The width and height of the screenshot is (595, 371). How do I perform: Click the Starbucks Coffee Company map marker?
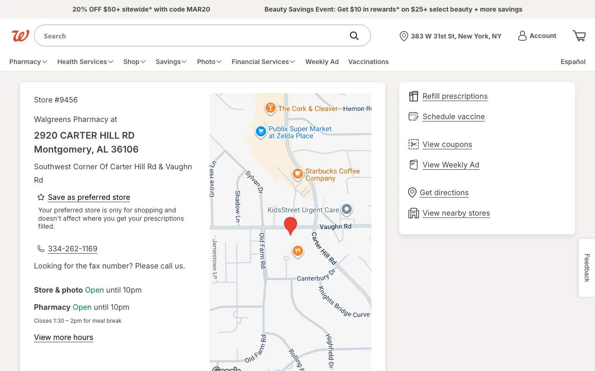pos(297,174)
